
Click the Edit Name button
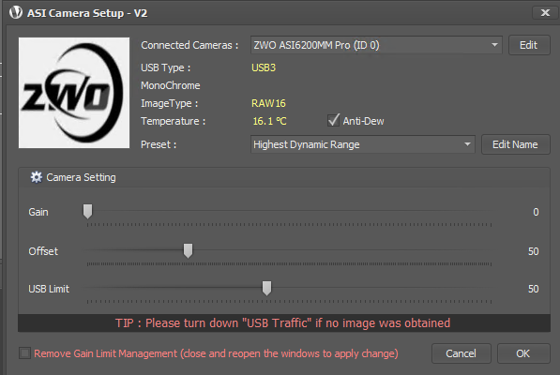tap(515, 144)
